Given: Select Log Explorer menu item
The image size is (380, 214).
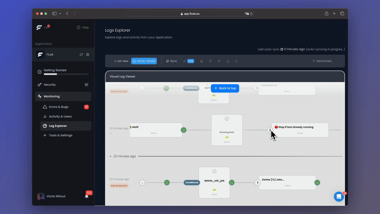Looking at the screenshot, I should pos(66,126).
